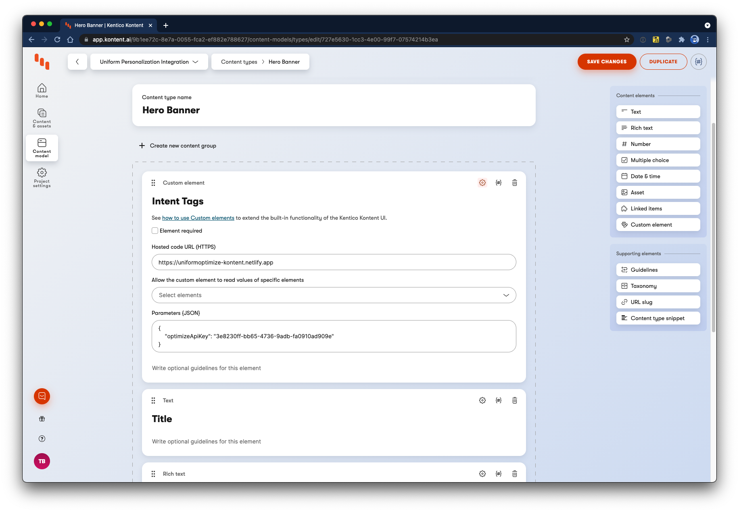Add a Custom element from panel
The width and height of the screenshot is (739, 512).
(x=658, y=225)
